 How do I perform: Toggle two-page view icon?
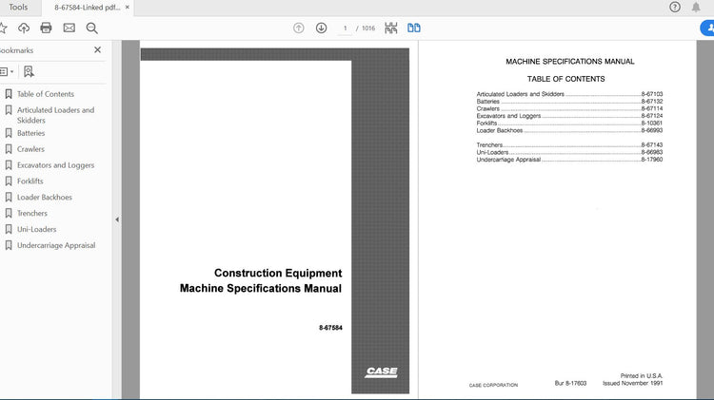(x=414, y=28)
